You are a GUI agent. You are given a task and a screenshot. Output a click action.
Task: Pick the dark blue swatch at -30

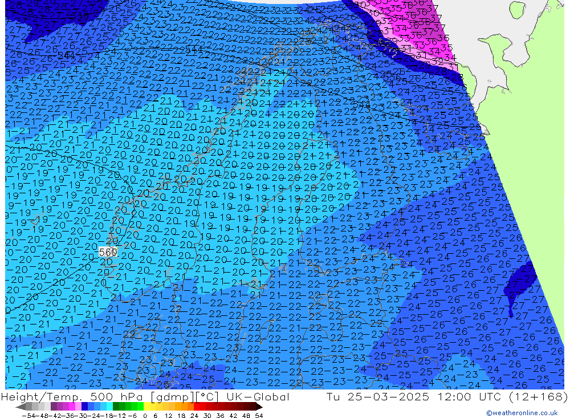pos(84,407)
